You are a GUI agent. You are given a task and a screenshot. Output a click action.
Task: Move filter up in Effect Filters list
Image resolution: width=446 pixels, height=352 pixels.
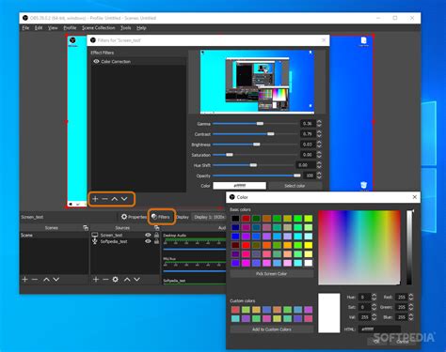click(x=115, y=199)
